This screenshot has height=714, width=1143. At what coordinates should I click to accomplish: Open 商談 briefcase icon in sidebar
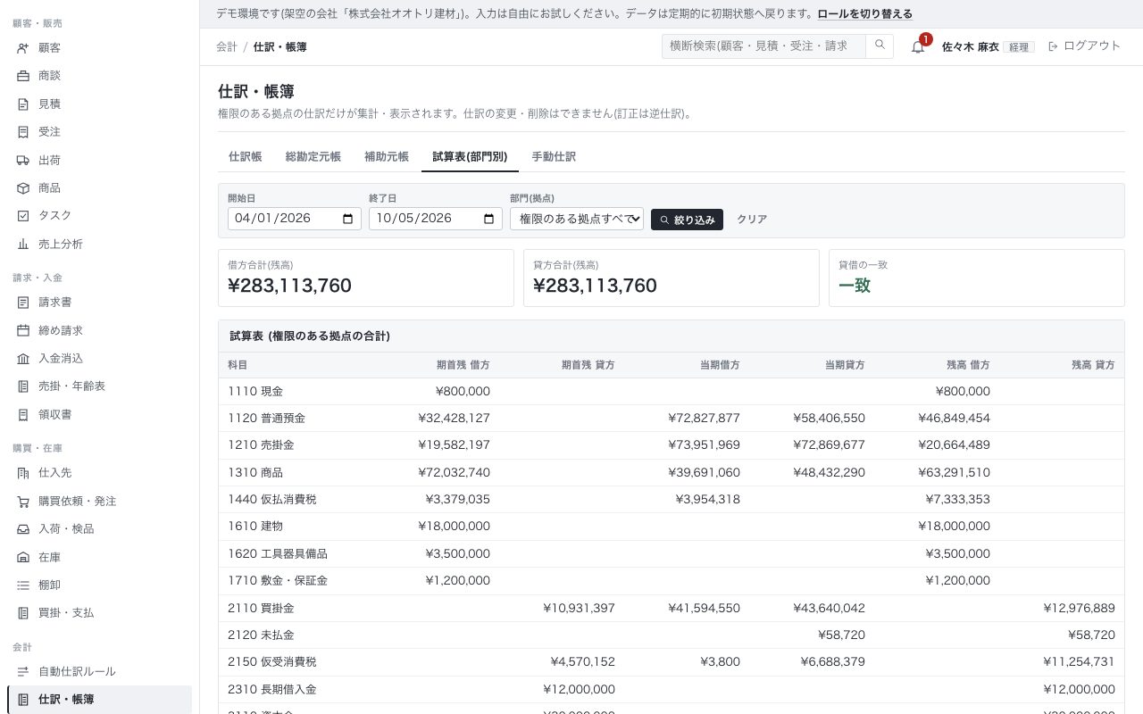[23, 76]
